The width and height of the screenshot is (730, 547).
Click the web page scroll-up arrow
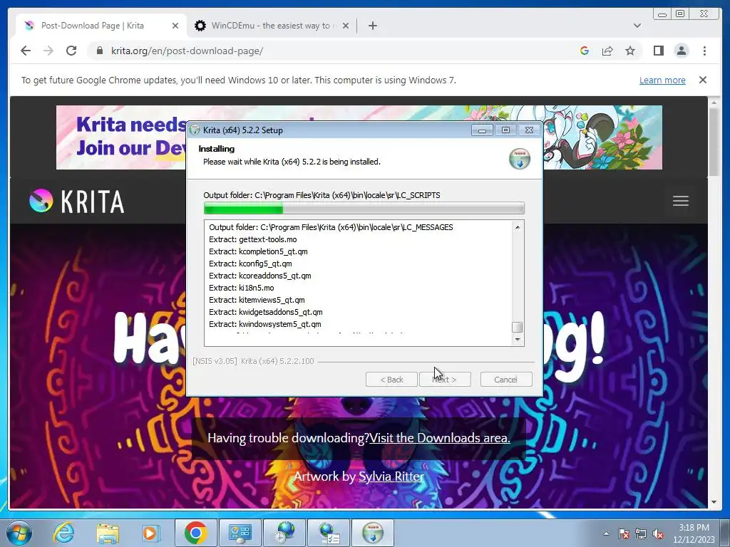pyautogui.click(x=713, y=103)
